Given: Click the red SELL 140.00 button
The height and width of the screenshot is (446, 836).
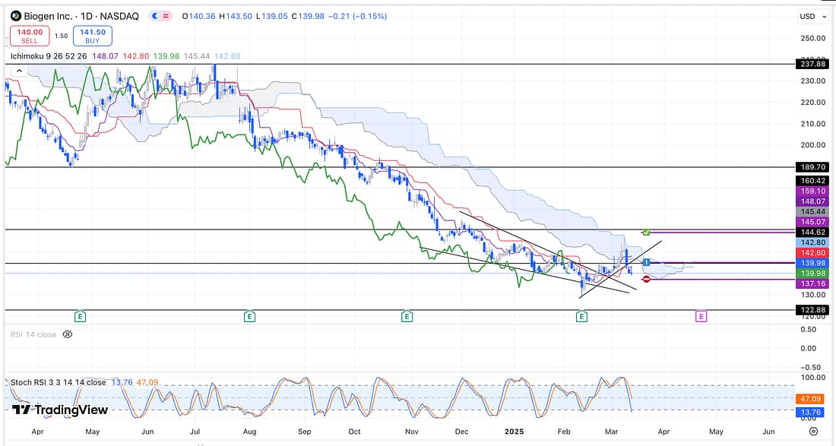Looking at the screenshot, I should tap(29, 36).
